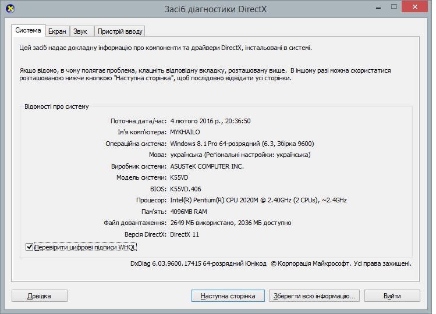Click the BIOS value K55VD.406
436x314 pixels.
186,189
